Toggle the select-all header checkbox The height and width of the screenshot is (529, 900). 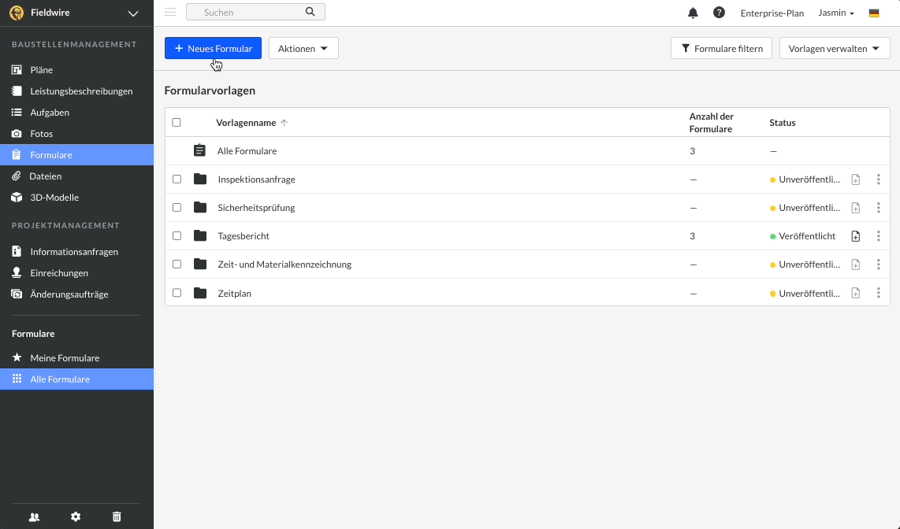click(177, 123)
